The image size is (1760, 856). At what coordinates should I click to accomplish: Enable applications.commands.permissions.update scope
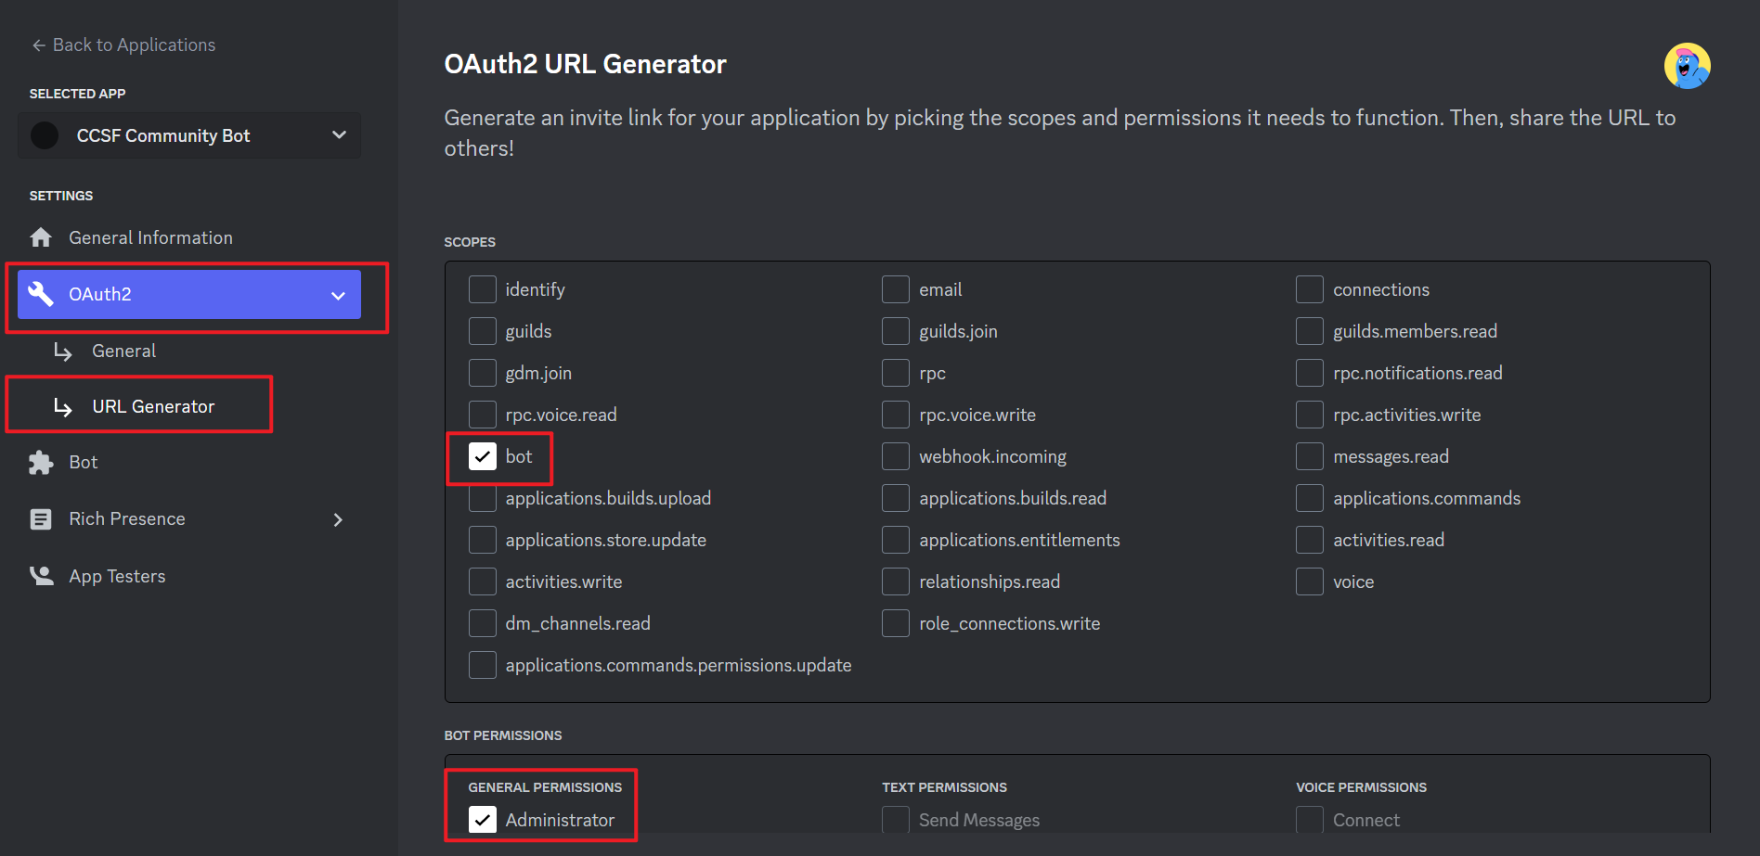click(x=483, y=665)
